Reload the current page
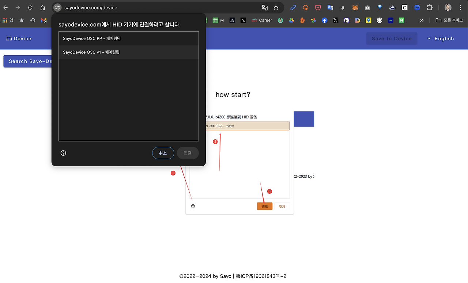468x283 pixels. (x=30, y=7)
